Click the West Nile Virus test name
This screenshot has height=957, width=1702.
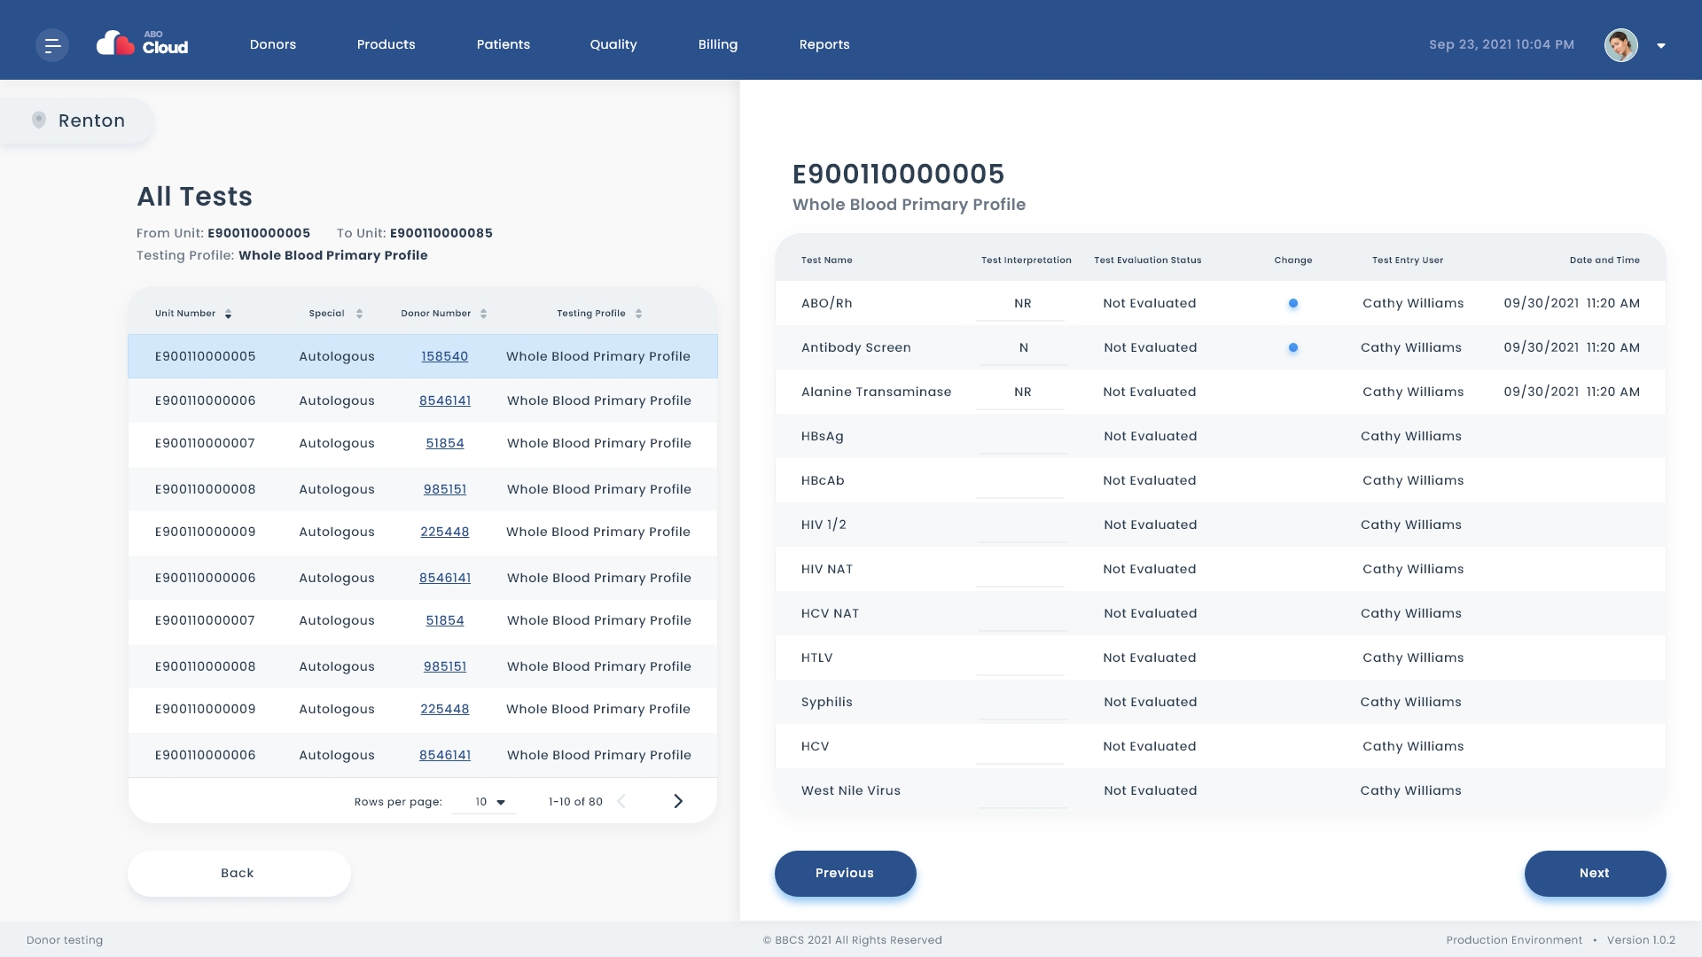click(x=851, y=790)
